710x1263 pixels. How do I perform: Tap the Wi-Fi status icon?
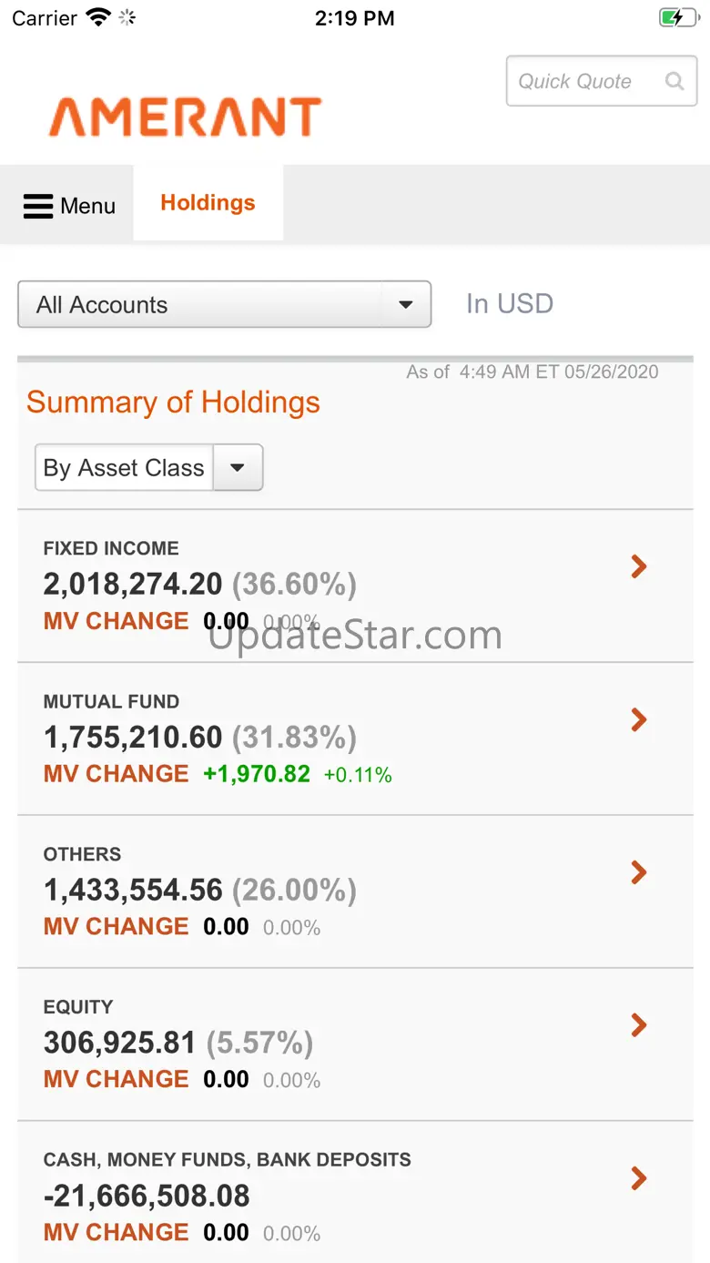pyautogui.click(x=96, y=18)
